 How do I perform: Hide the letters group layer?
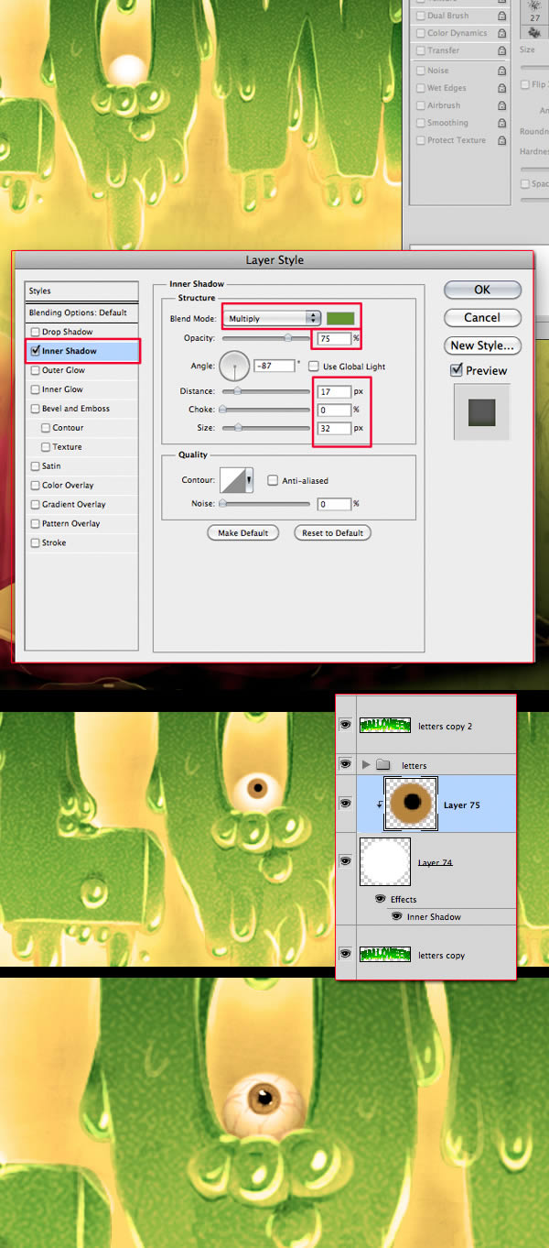tap(346, 764)
